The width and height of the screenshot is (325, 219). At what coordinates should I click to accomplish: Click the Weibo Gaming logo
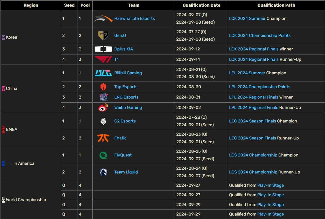pos(103,107)
